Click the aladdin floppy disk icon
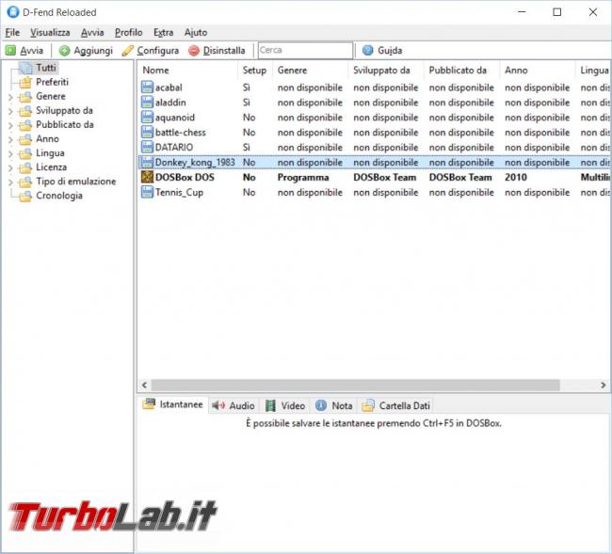The height and width of the screenshot is (554, 612). 147,103
